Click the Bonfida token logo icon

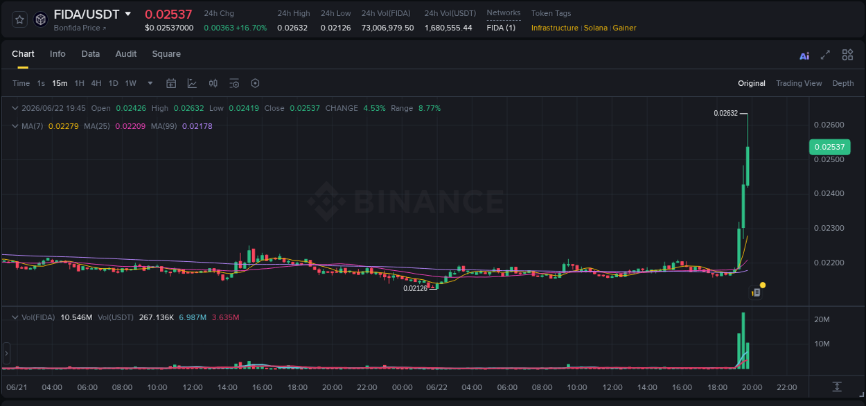coord(41,20)
